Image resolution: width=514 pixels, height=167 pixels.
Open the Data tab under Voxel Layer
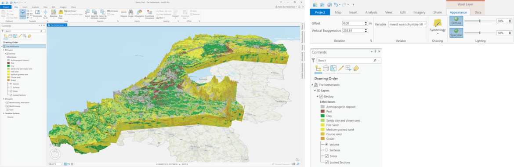click(478, 12)
